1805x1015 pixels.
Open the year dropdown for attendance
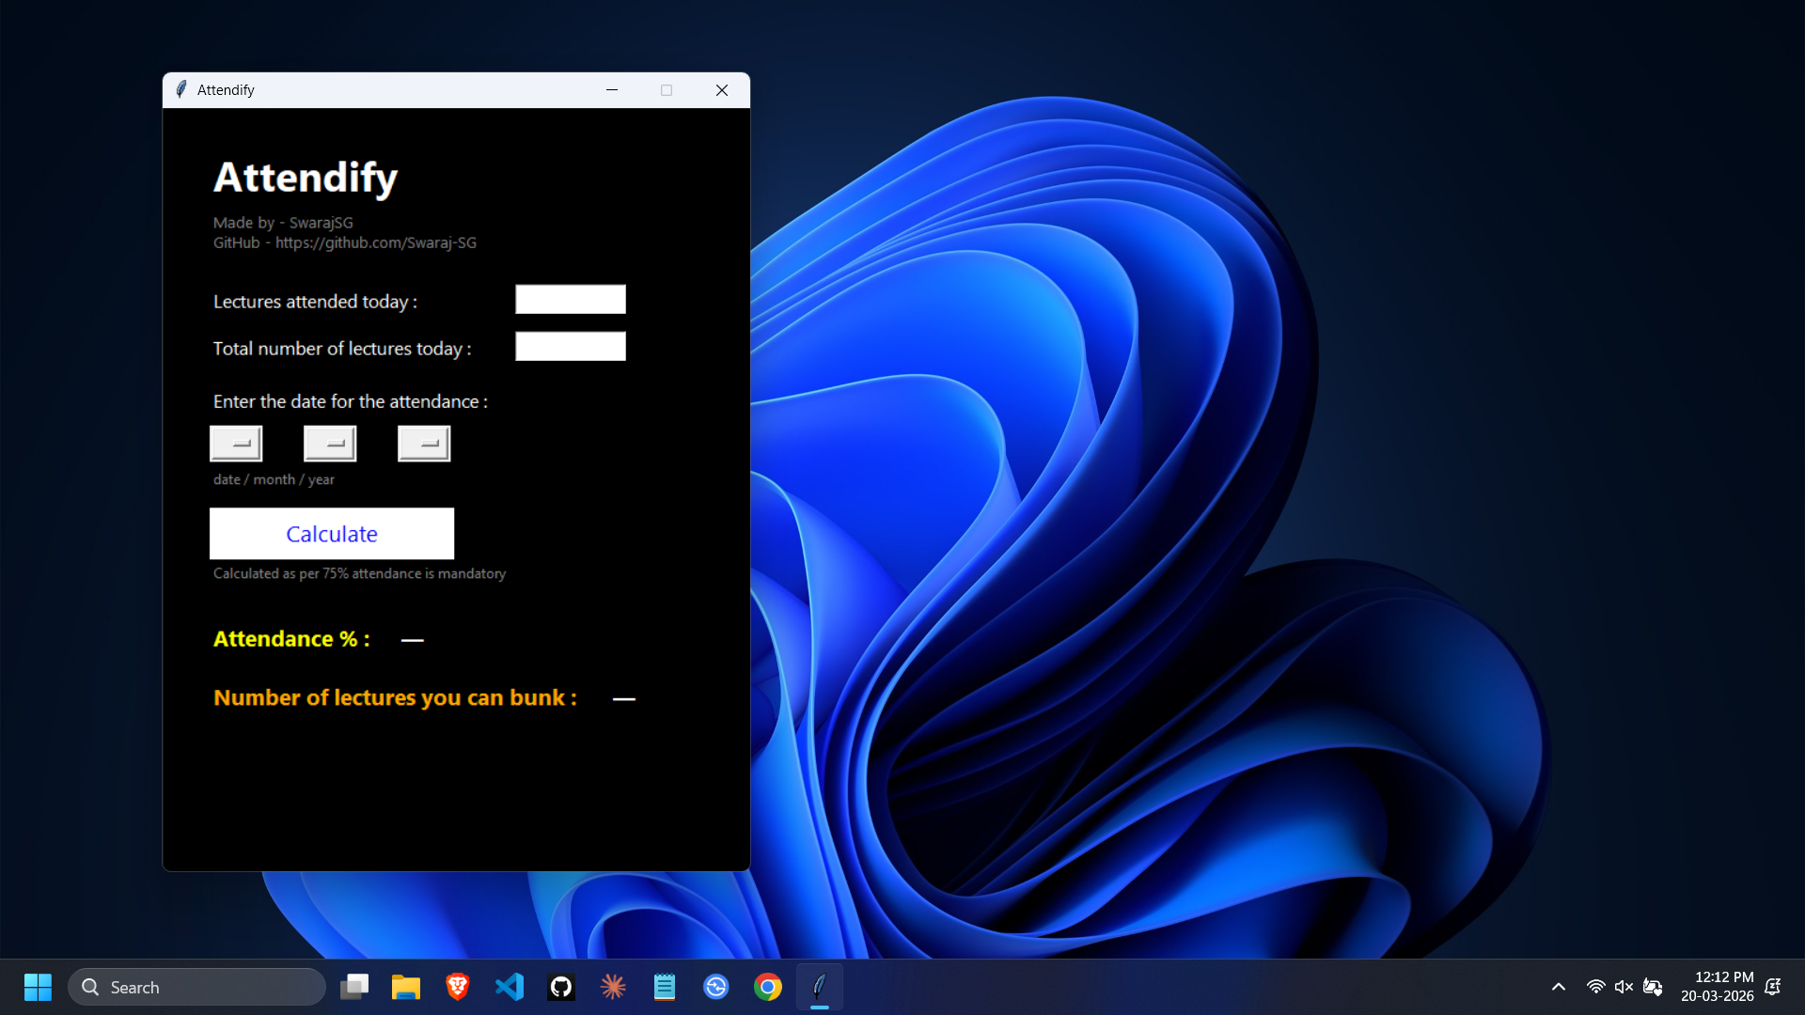pyautogui.click(x=424, y=443)
